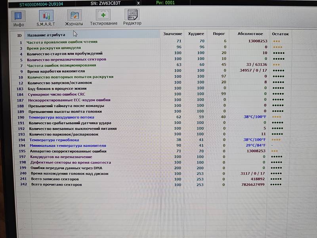
Task: Click the Порог column header
Action: point(219,34)
